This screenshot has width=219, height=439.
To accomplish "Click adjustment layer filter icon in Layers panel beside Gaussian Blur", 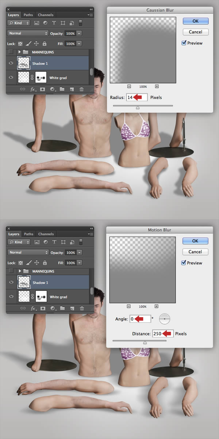I will (x=45, y=23).
